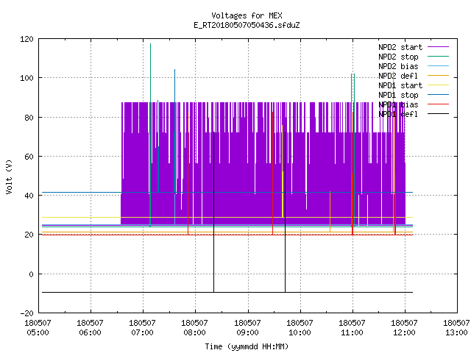This screenshot has height=353, width=471.
Task: Click the x-axis label 180507 09:00
Action: tap(247, 327)
